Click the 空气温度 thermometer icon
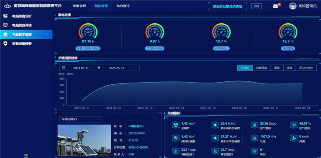Screen dimensions: 321x158 [x=254, y=125]
